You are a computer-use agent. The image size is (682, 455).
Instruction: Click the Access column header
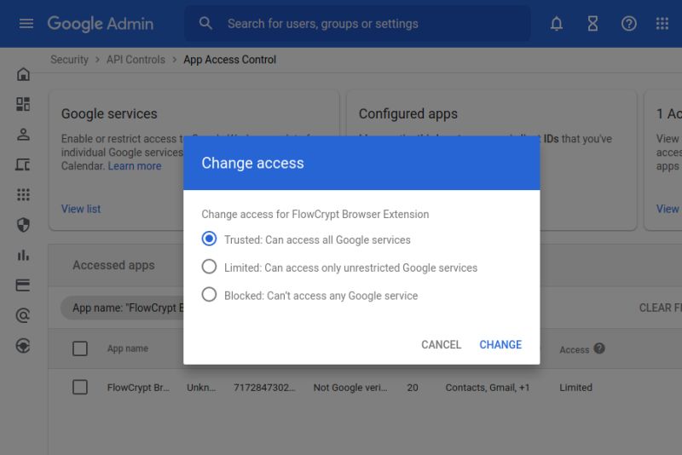[x=574, y=350]
